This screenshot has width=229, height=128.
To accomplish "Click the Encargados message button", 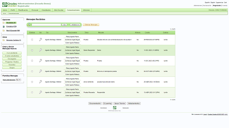I will coord(12,59).
